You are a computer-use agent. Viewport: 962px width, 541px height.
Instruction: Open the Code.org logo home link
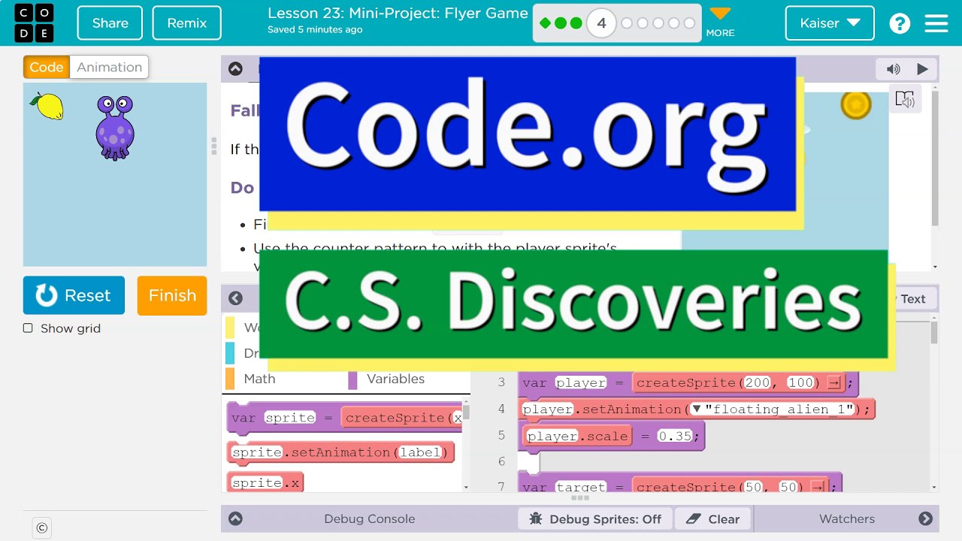click(34, 23)
